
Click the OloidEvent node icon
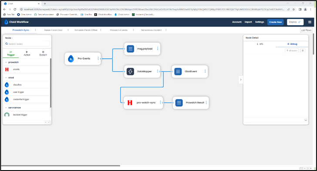(x=178, y=71)
